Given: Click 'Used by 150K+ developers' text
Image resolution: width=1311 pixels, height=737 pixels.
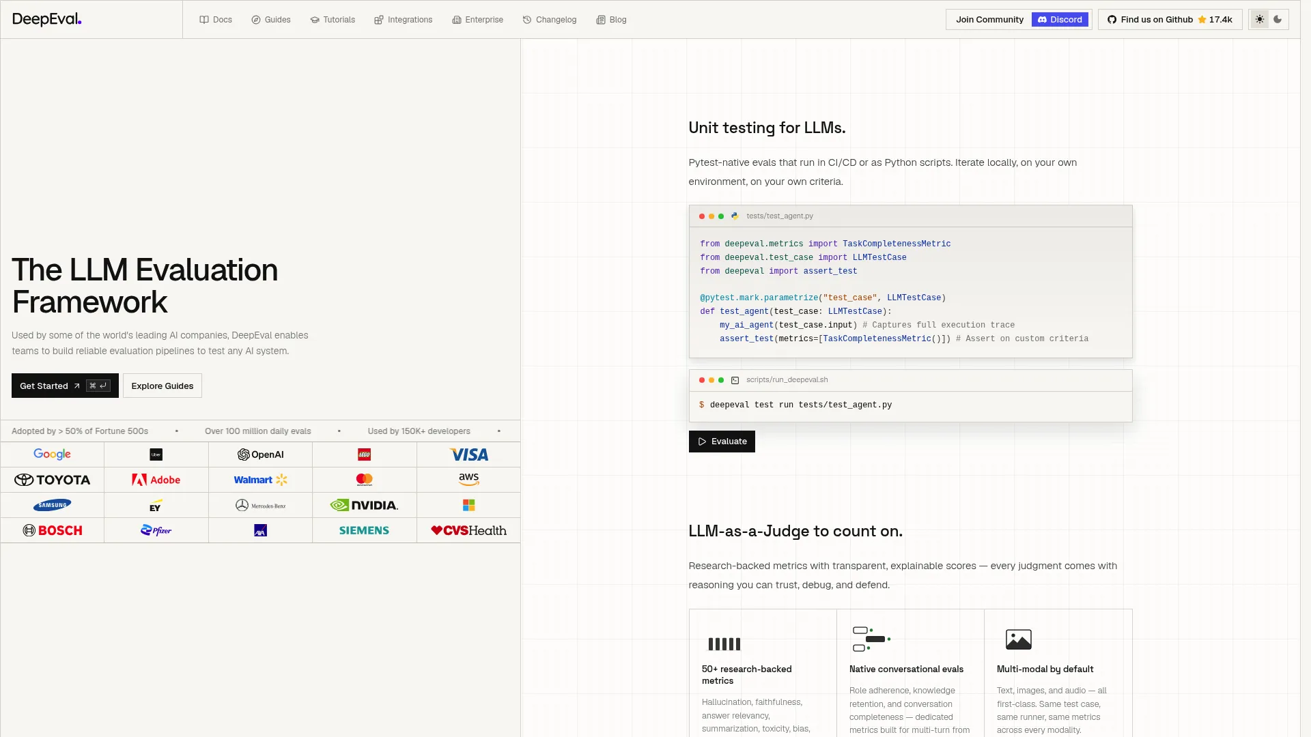Looking at the screenshot, I should tap(419, 431).
